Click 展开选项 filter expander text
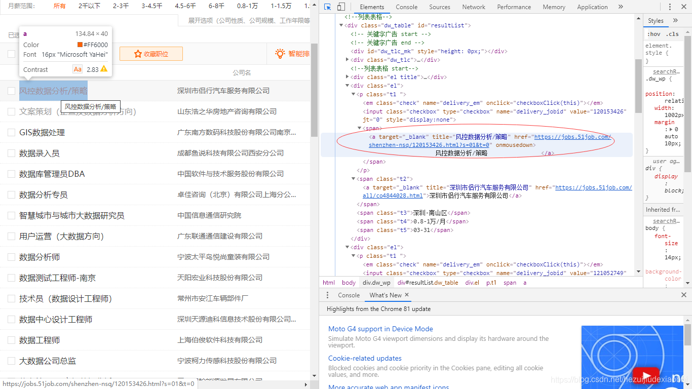This screenshot has height=389, width=692. pos(249,20)
